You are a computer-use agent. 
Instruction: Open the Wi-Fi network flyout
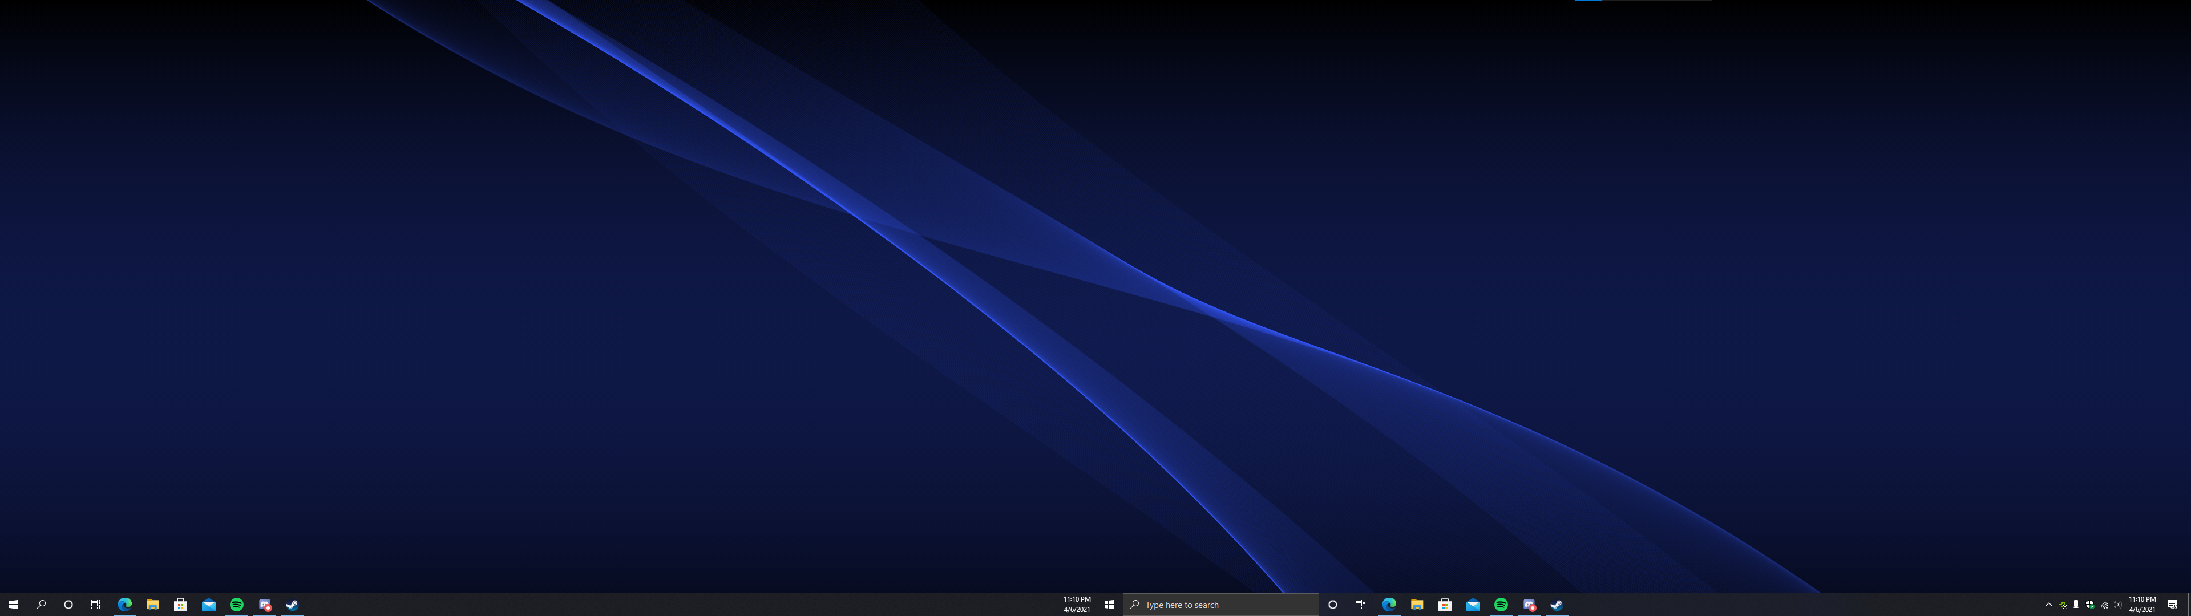coord(2104,605)
